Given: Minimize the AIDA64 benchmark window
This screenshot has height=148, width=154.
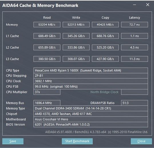Looking at the screenshot, I should 135,5.
